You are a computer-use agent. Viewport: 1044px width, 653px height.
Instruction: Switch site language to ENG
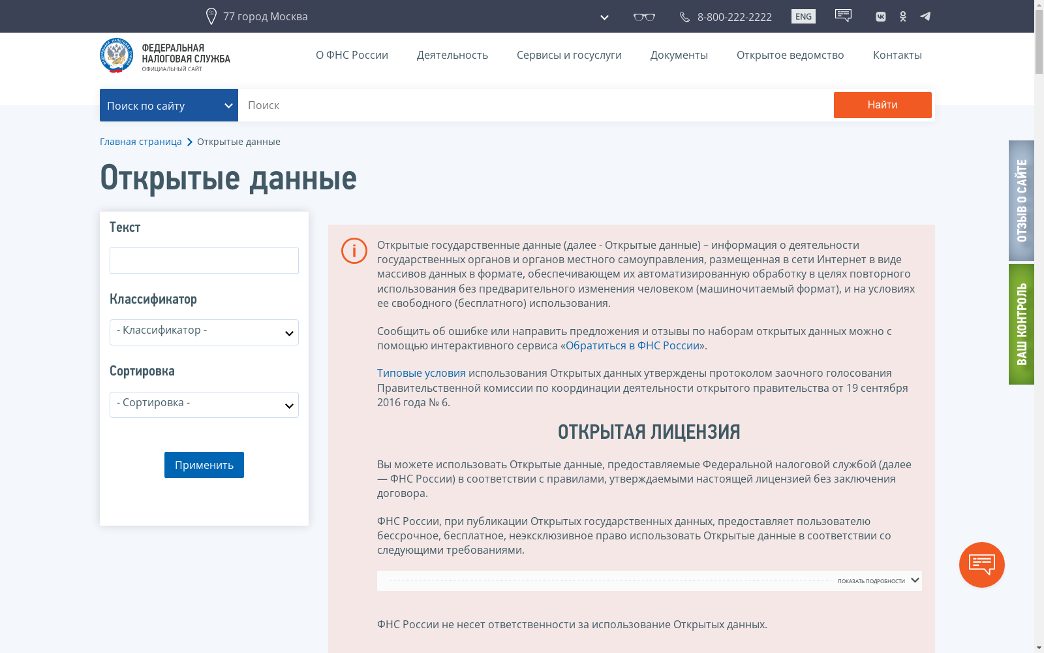tap(803, 16)
